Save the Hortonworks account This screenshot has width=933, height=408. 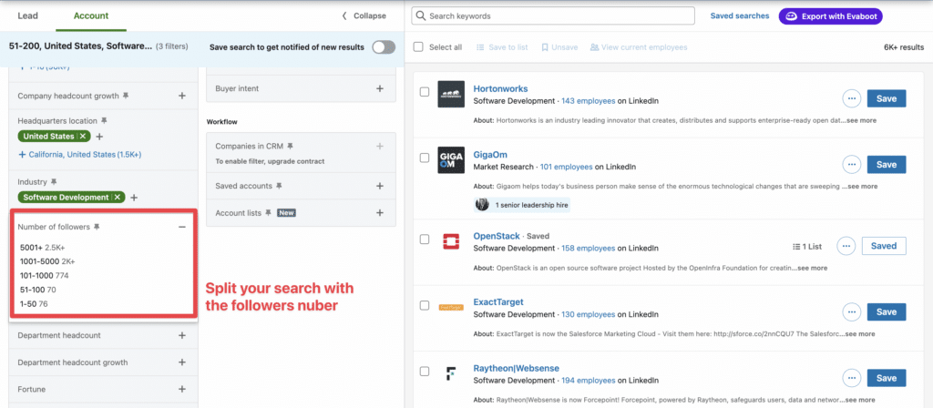coord(886,98)
